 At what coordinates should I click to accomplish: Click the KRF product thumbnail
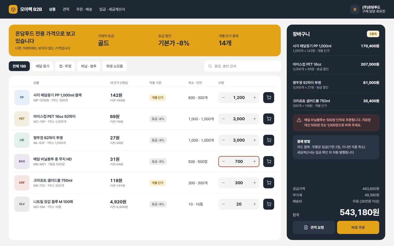coord(22,183)
